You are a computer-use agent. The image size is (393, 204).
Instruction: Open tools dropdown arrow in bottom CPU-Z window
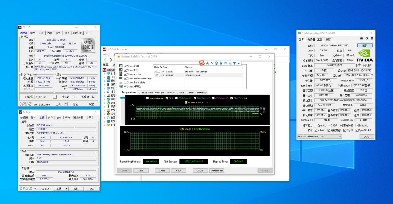tap(66, 189)
